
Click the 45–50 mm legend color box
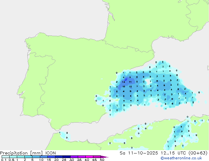coord(97,157)
